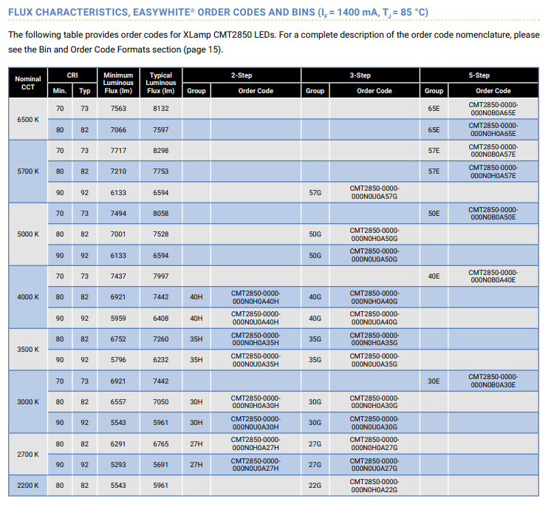Click typical flux value 7260
This screenshot has height=507, width=551.
coord(160,339)
